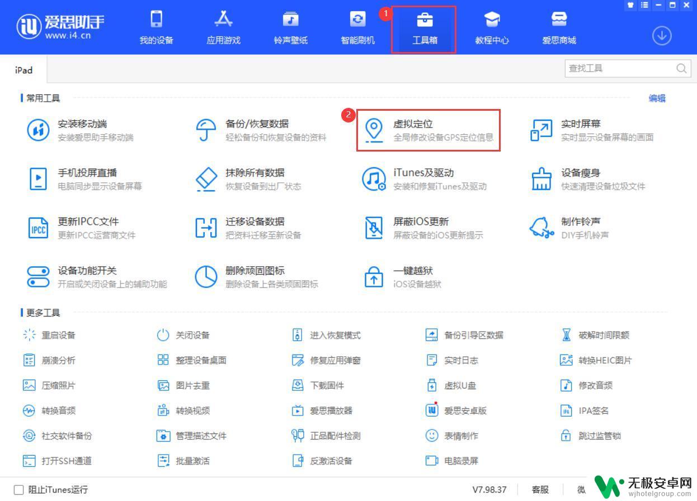The height and width of the screenshot is (501, 697).
Task: Open the 应用游戏 section
Action: (x=224, y=28)
